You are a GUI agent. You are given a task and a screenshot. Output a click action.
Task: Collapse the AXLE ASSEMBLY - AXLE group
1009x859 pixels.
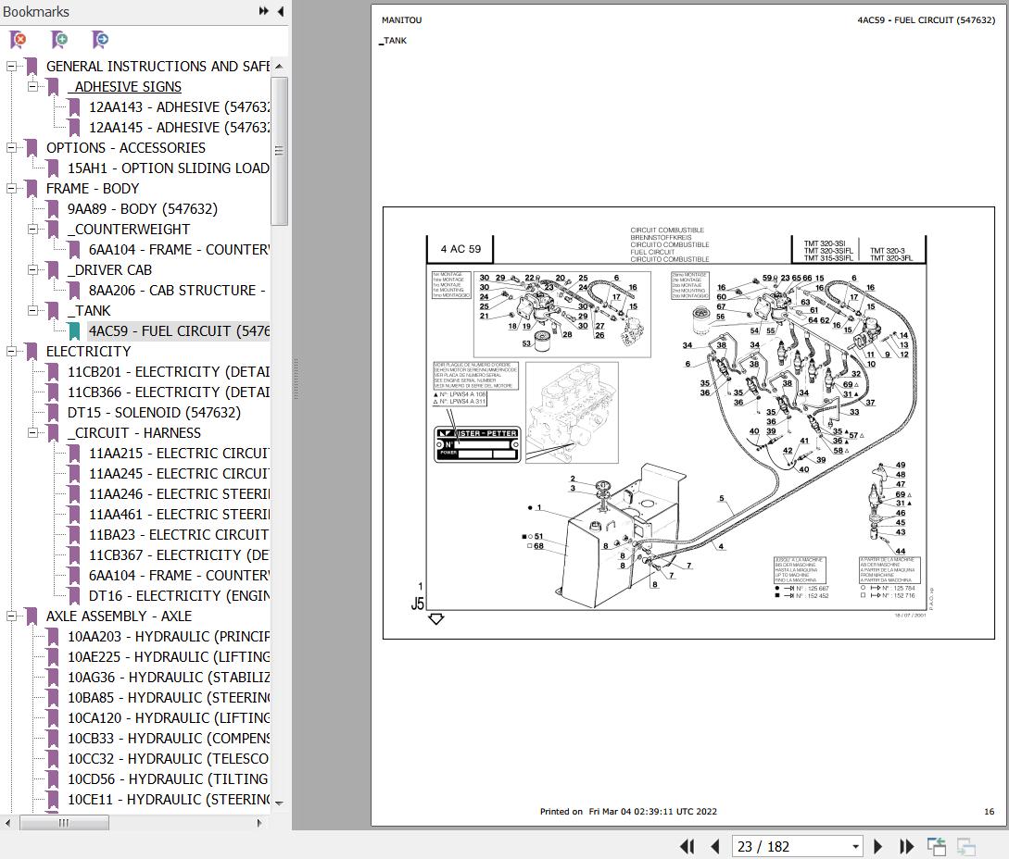coord(12,616)
